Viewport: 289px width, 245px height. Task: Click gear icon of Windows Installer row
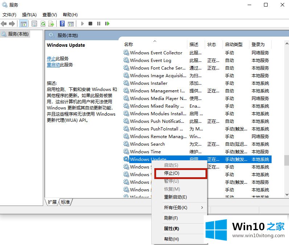(x=126, y=83)
